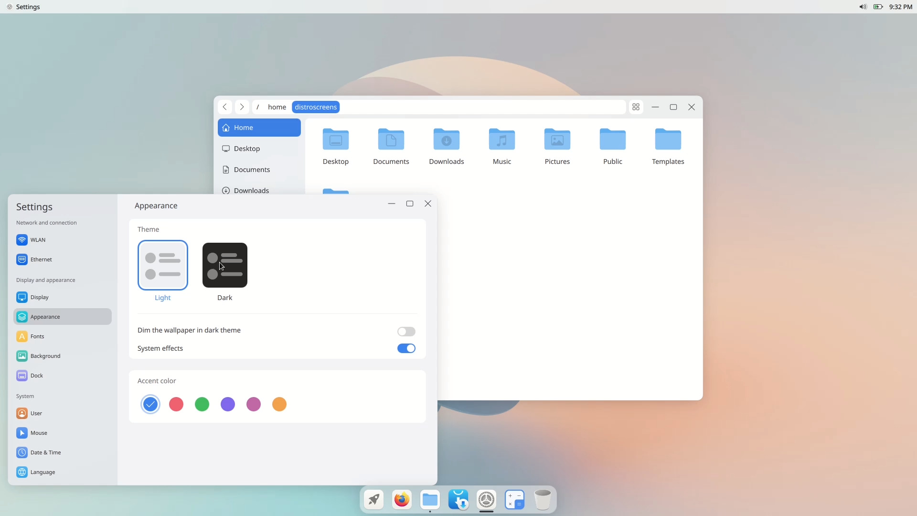The height and width of the screenshot is (516, 917).
Task: Enable dim the wallpaper in dark theme
Action: click(406, 331)
